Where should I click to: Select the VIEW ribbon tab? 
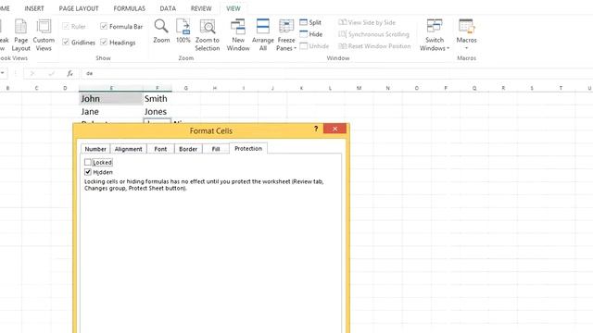[x=233, y=8]
